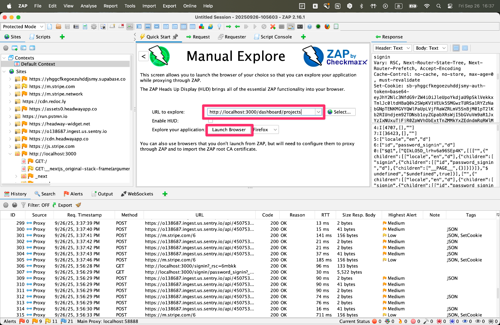Click the green plus next to Scripts tab
Viewport: 500px width, 325px height.
click(62, 37)
